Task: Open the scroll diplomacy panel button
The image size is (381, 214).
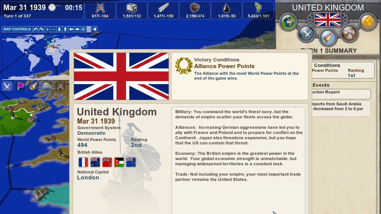Action: 328,37
